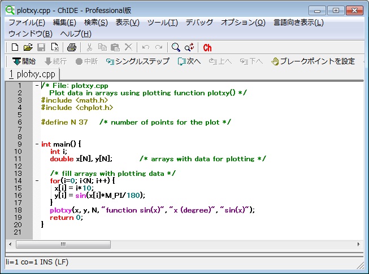Click 'double x[N], y[N];' declaration
Viewport: 369px width, 274px height.
(81, 159)
